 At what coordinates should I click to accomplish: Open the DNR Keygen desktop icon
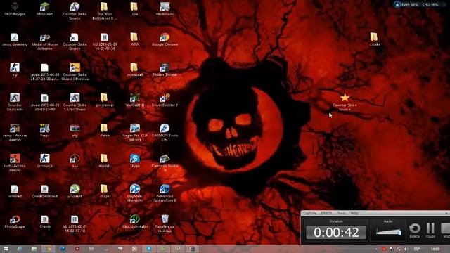[15, 8]
